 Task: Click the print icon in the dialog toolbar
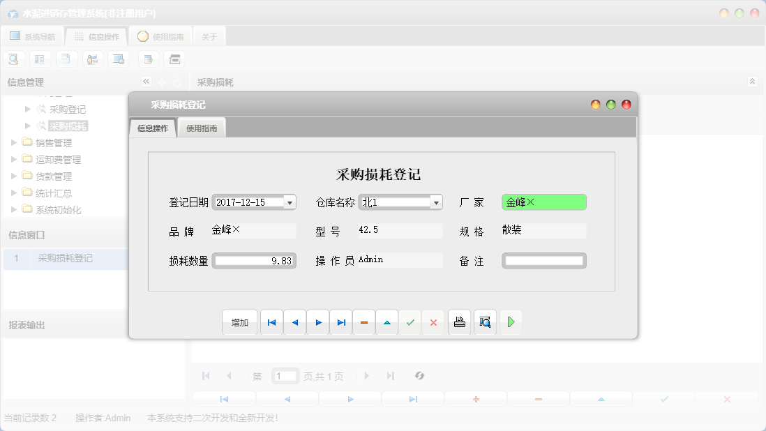(459, 322)
